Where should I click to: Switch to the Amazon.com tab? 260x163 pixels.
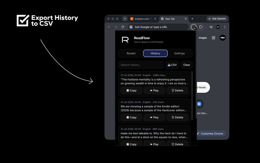click(x=143, y=19)
